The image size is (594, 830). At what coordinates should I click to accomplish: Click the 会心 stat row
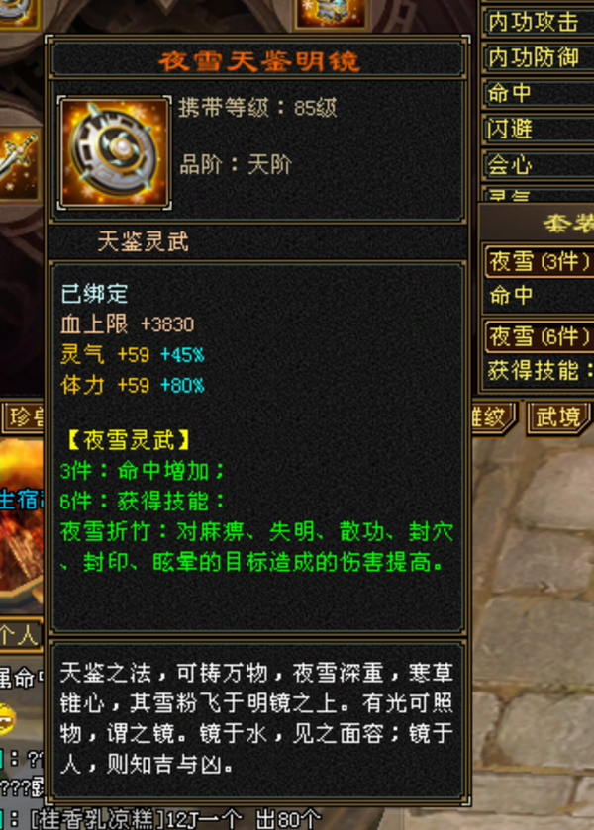point(538,164)
